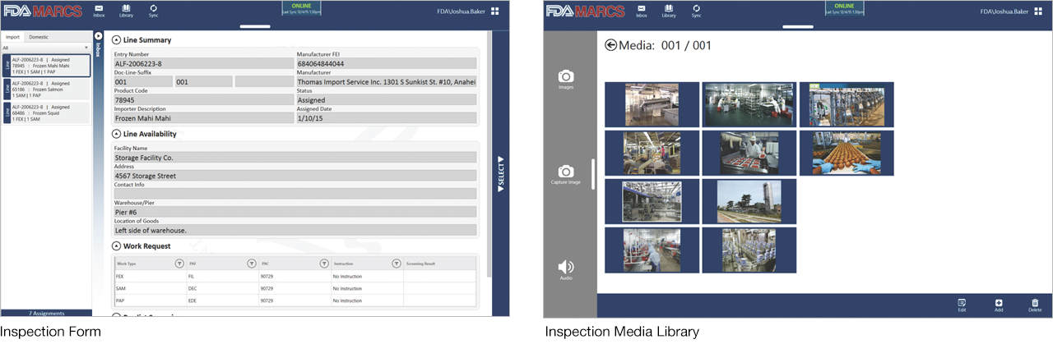Click the PAP cell in the Work Request table

coord(150,301)
